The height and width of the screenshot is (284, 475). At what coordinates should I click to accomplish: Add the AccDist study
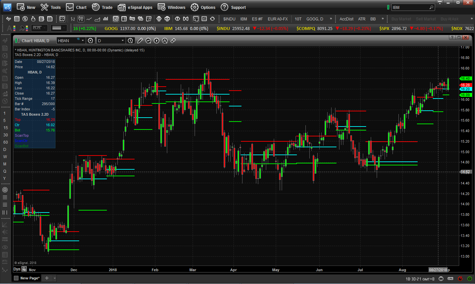pyautogui.click(x=346, y=19)
